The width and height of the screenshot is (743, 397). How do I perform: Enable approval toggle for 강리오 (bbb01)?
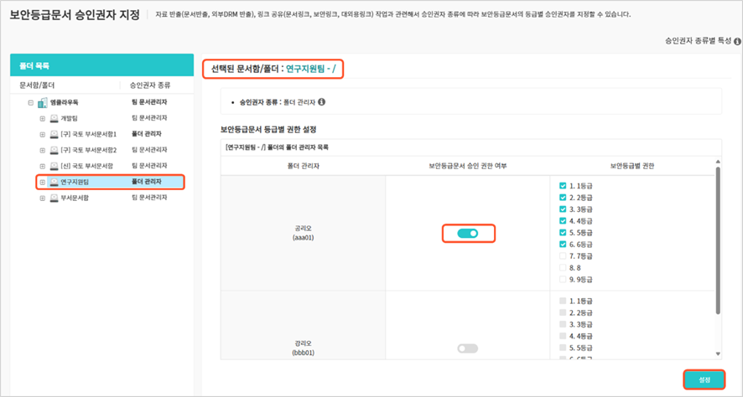(x=468, y=348)
